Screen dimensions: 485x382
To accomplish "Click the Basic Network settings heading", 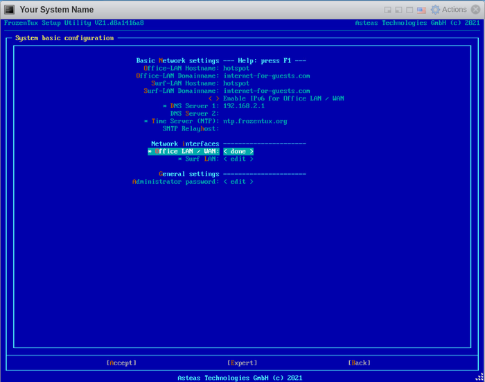I will [177, 61].
